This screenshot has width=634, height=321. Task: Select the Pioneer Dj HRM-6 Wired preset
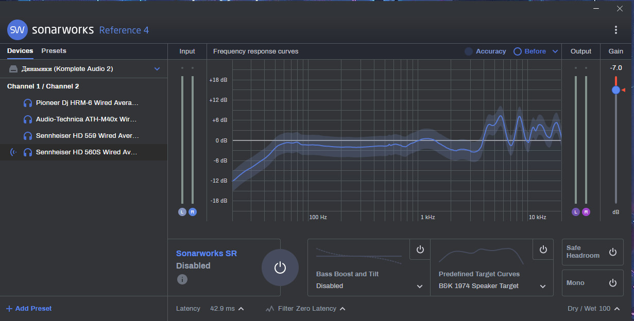pos(83,103)
